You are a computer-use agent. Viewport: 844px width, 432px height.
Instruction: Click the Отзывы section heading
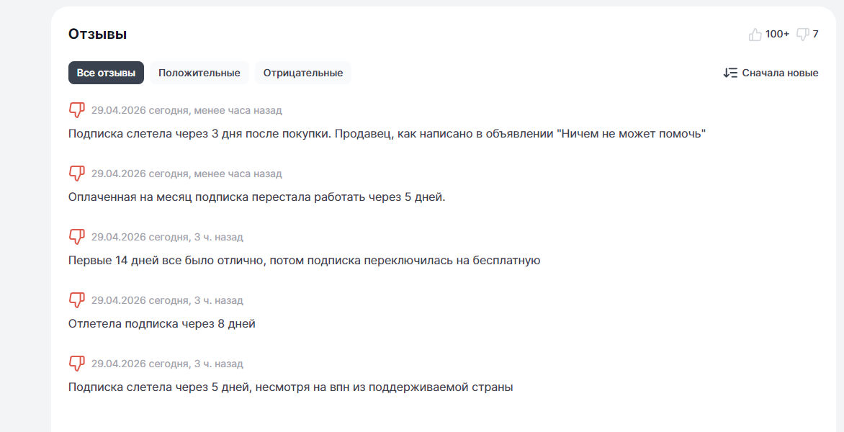pos(97,34)
